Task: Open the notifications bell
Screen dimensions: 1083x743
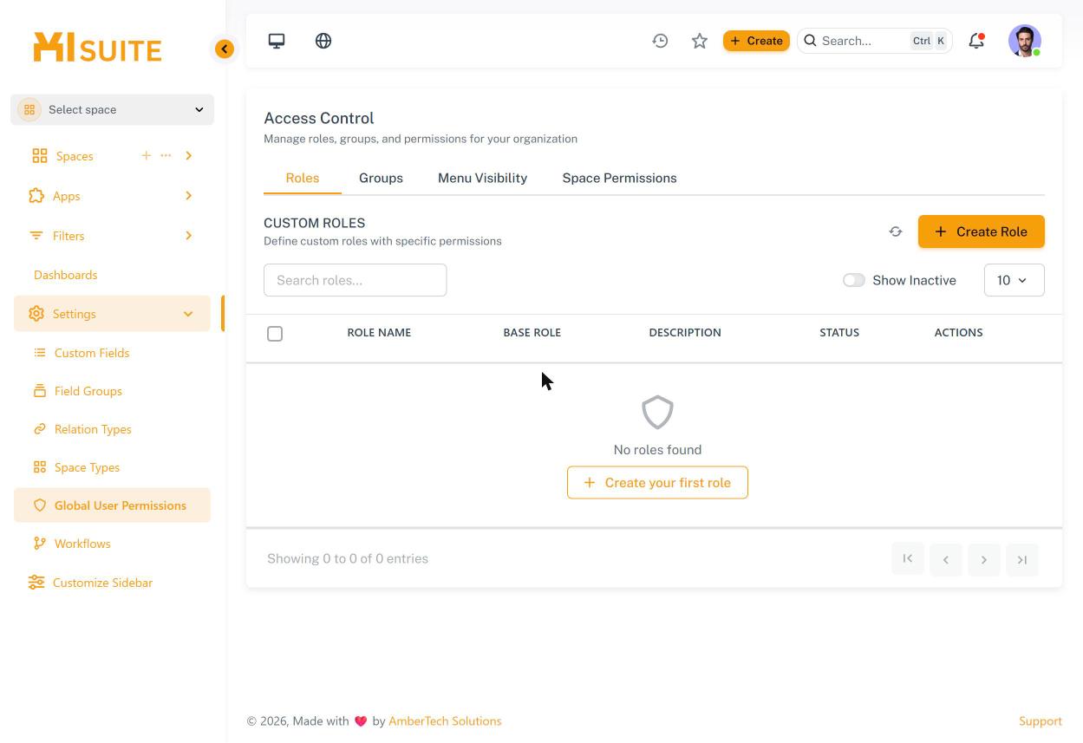Action: pos(976,41)
